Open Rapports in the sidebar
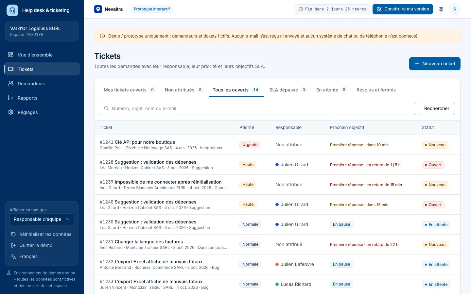The width and height of the screenshot is (471, 294). point(42,98)
